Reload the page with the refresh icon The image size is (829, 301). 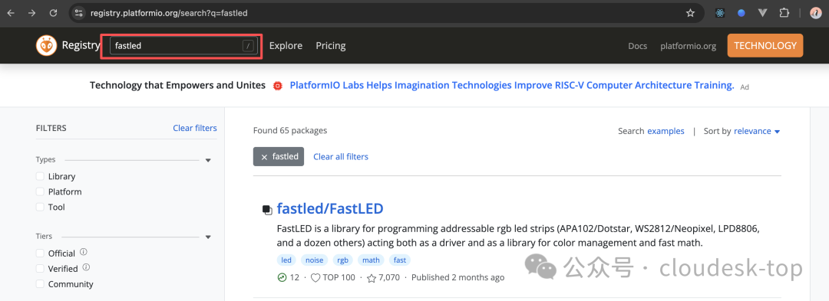tap(53, 13)
